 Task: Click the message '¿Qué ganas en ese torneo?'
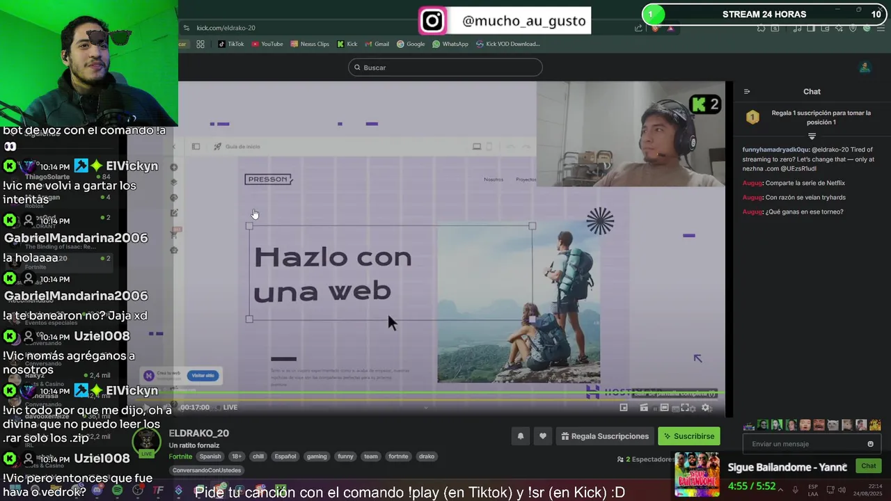[804, 212]
